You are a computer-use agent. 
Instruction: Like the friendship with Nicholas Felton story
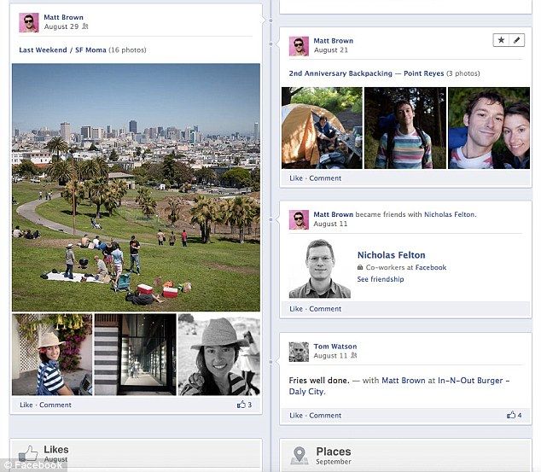coord(296,309)
